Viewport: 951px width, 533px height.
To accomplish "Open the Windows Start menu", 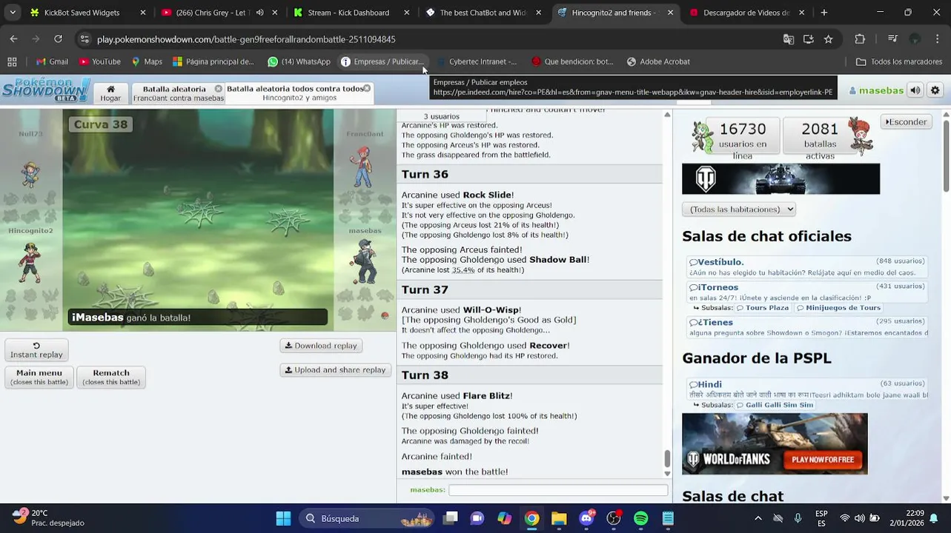I will pyautogui.click(x=283, y=518).
